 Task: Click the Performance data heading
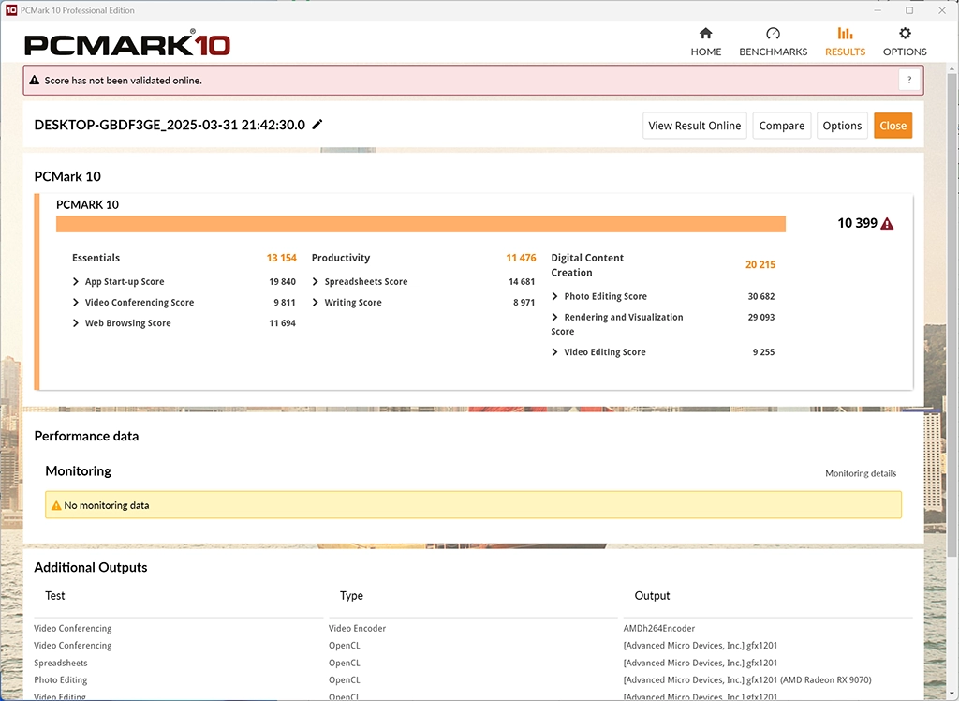(86, 436)
